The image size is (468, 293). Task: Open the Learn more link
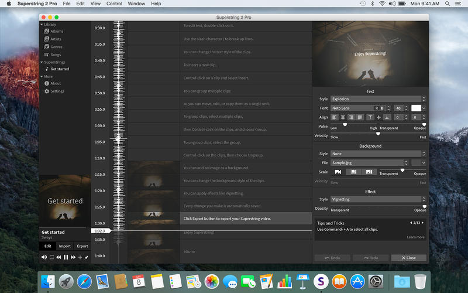pyautogui.click(x=415, y=237)
